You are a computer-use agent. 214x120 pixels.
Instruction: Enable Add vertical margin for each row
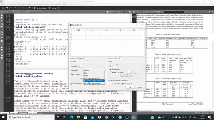point(109,84)
